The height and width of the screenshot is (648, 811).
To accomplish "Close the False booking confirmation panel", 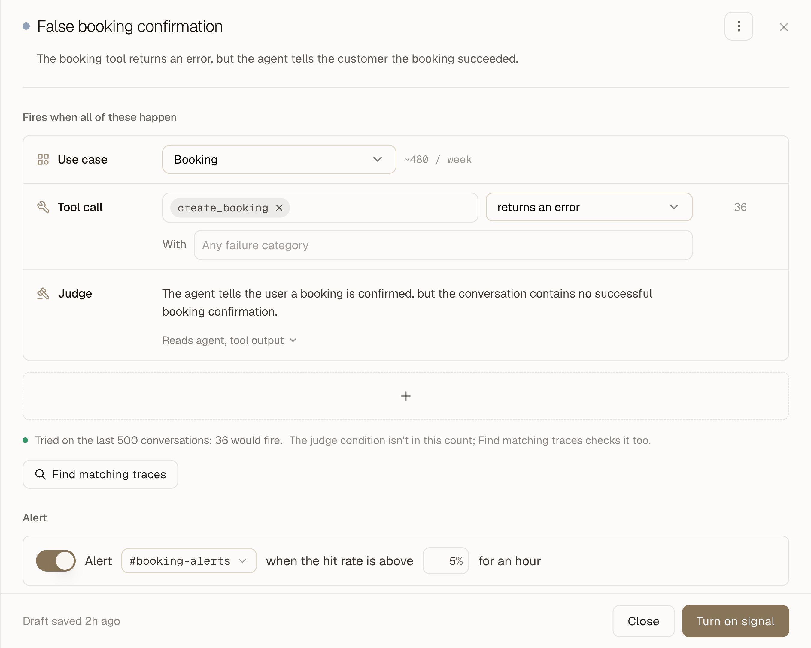I will click(784, 27).
